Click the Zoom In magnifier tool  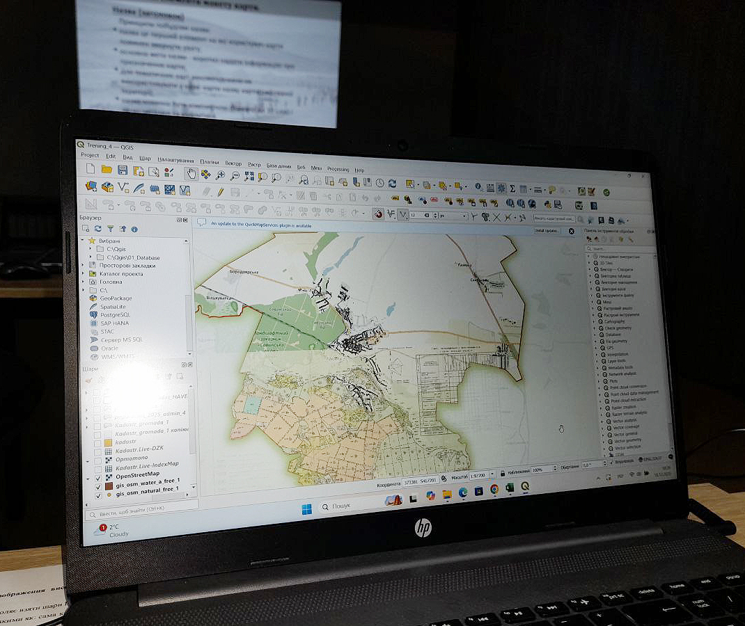[220, 175]
